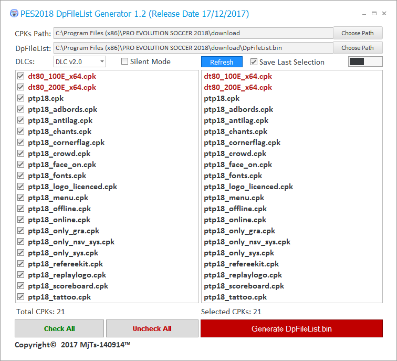
Task: Uncheck ptp18_online.cpk checkbox
Action: (21, 220)
